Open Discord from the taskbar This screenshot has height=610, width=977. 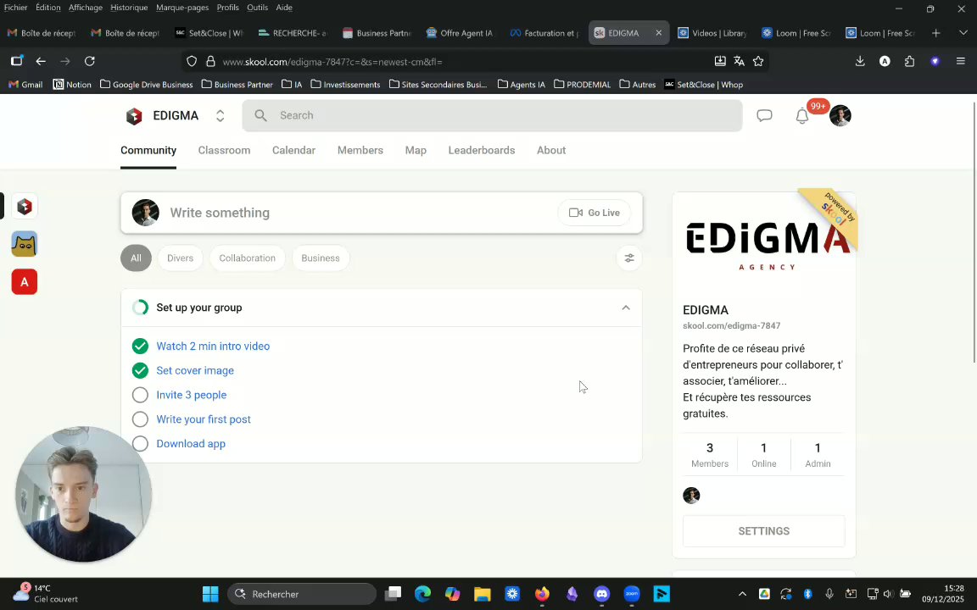pyautogui.click(x=601, y=594)
